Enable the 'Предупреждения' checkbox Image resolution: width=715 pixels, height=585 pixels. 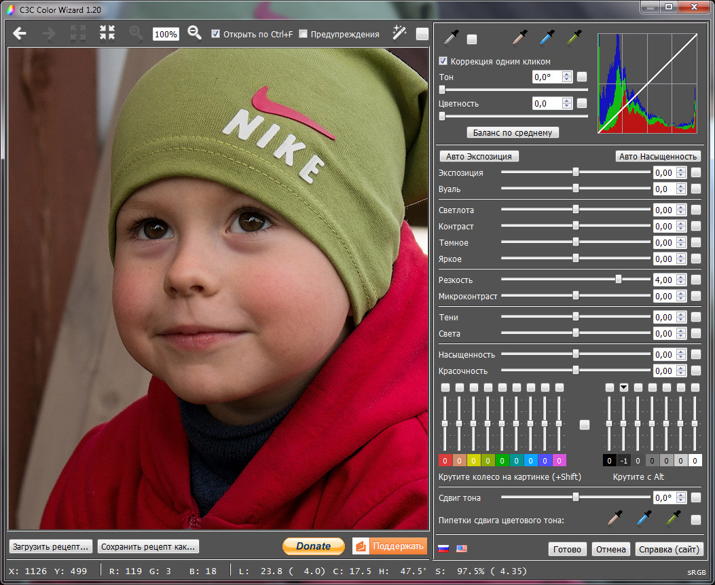(304, 34)
